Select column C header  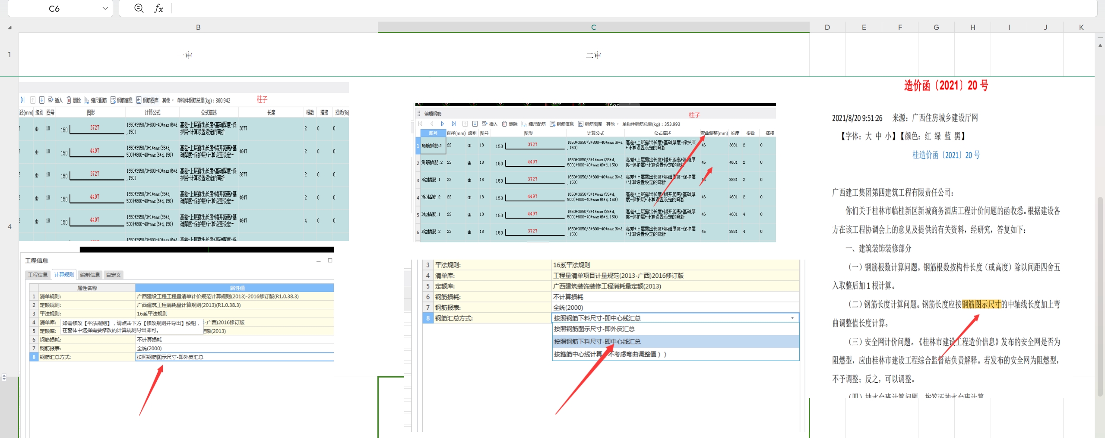tap(593, 27)
